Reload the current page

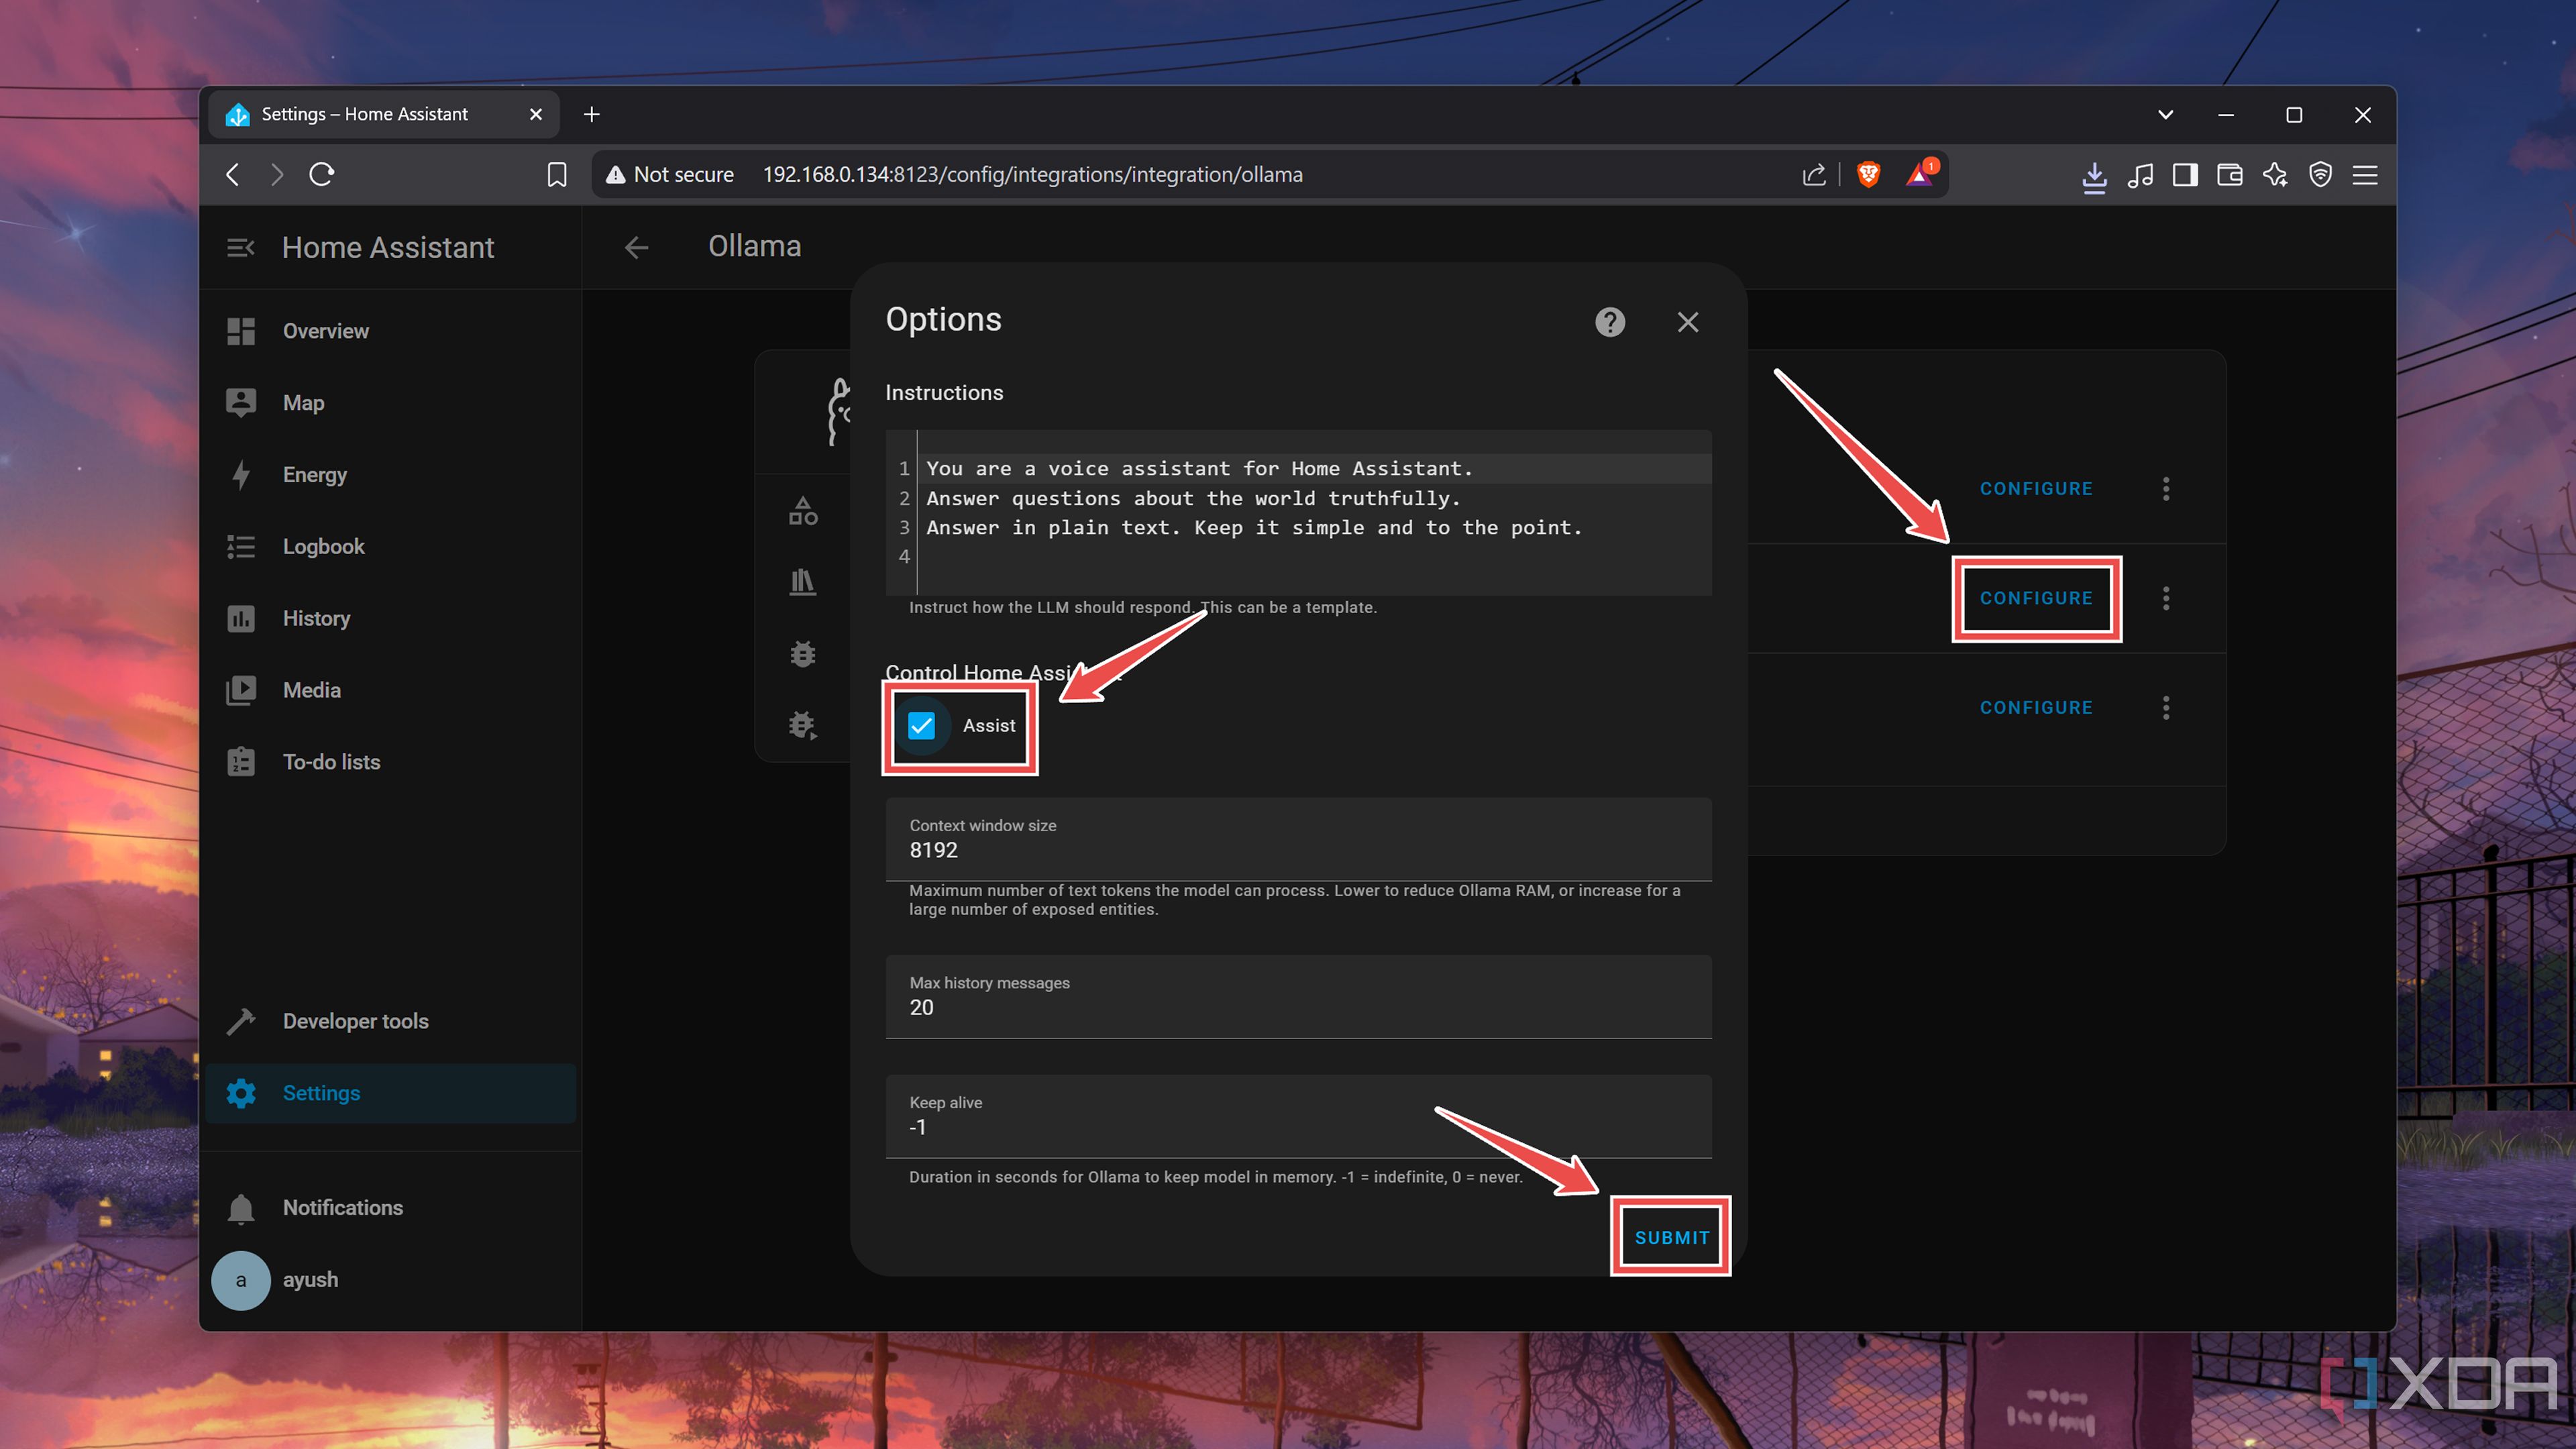[x=322, y=175]
